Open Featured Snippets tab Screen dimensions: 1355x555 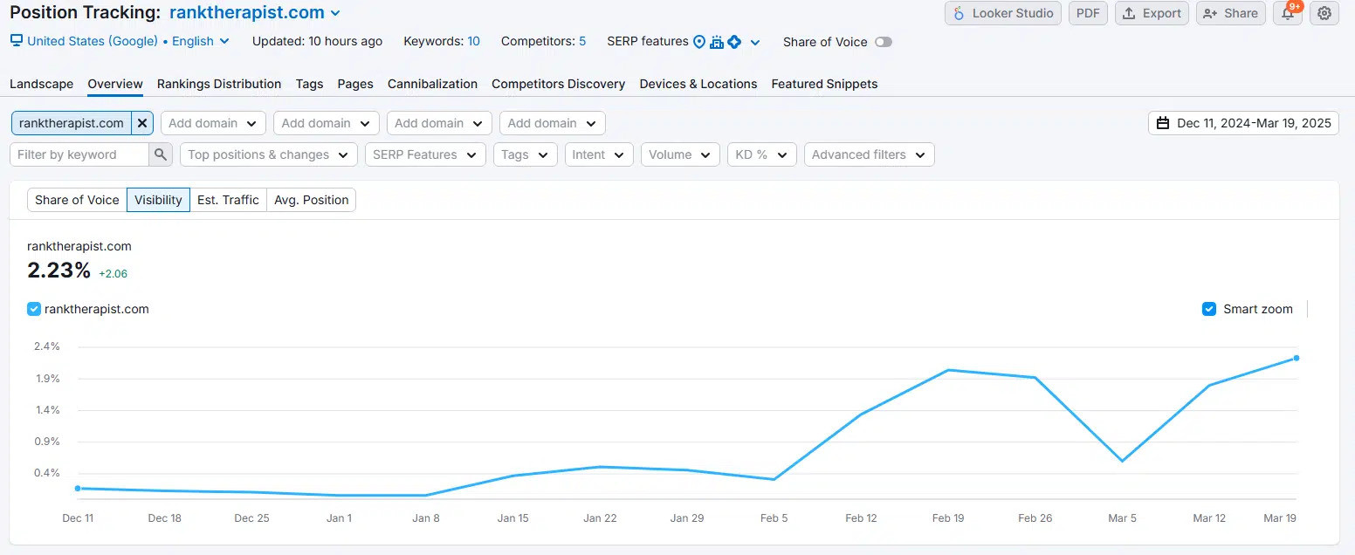coord(824,84)
